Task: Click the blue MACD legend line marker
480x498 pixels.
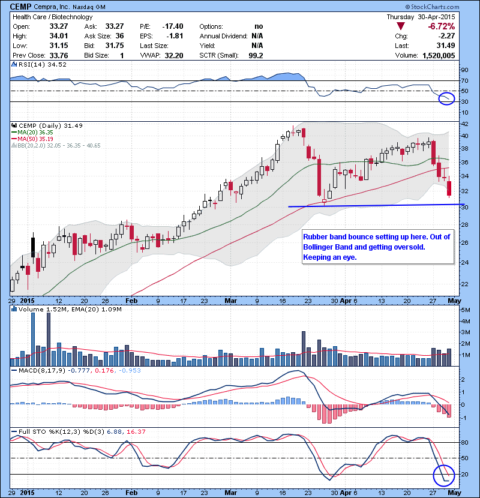Action: click(14, 370)
